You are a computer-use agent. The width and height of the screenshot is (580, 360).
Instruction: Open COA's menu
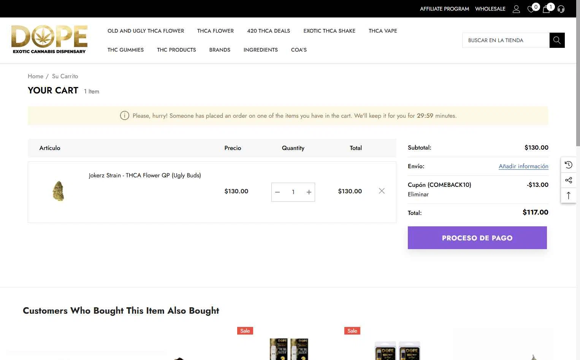tap(299, 50)
